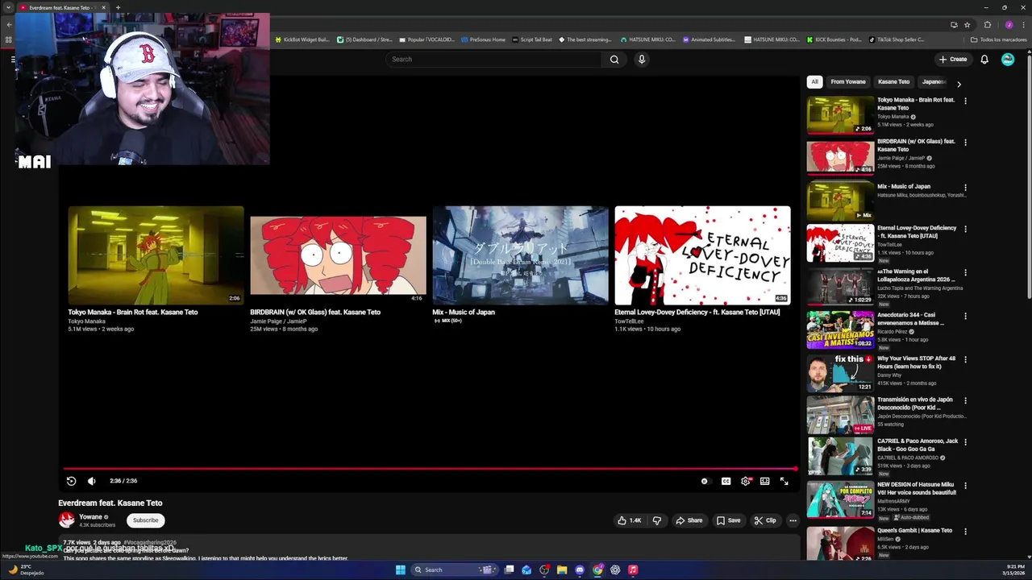Open PreSonus: Home bookmark
The height and width of the screenshot is (580, 1032).
[x=483, y=39]
